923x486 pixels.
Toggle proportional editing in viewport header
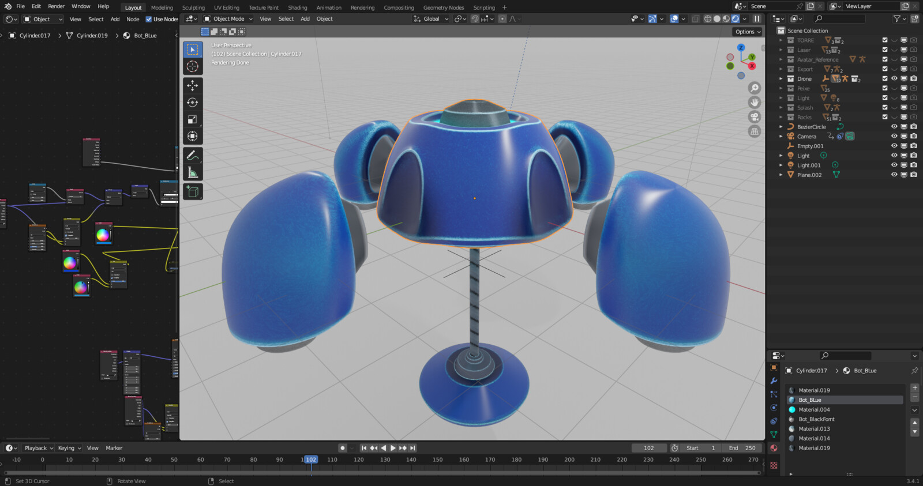502,19
